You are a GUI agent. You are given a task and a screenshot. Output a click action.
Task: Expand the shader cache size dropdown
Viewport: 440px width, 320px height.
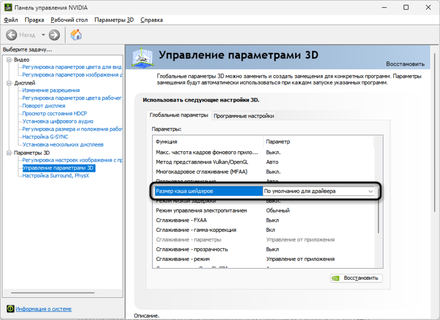[370, 191]
